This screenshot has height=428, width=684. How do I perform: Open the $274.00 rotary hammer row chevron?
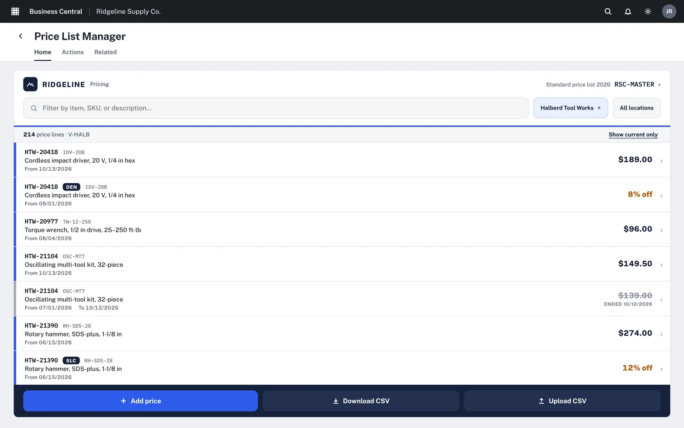click(661, 334)
